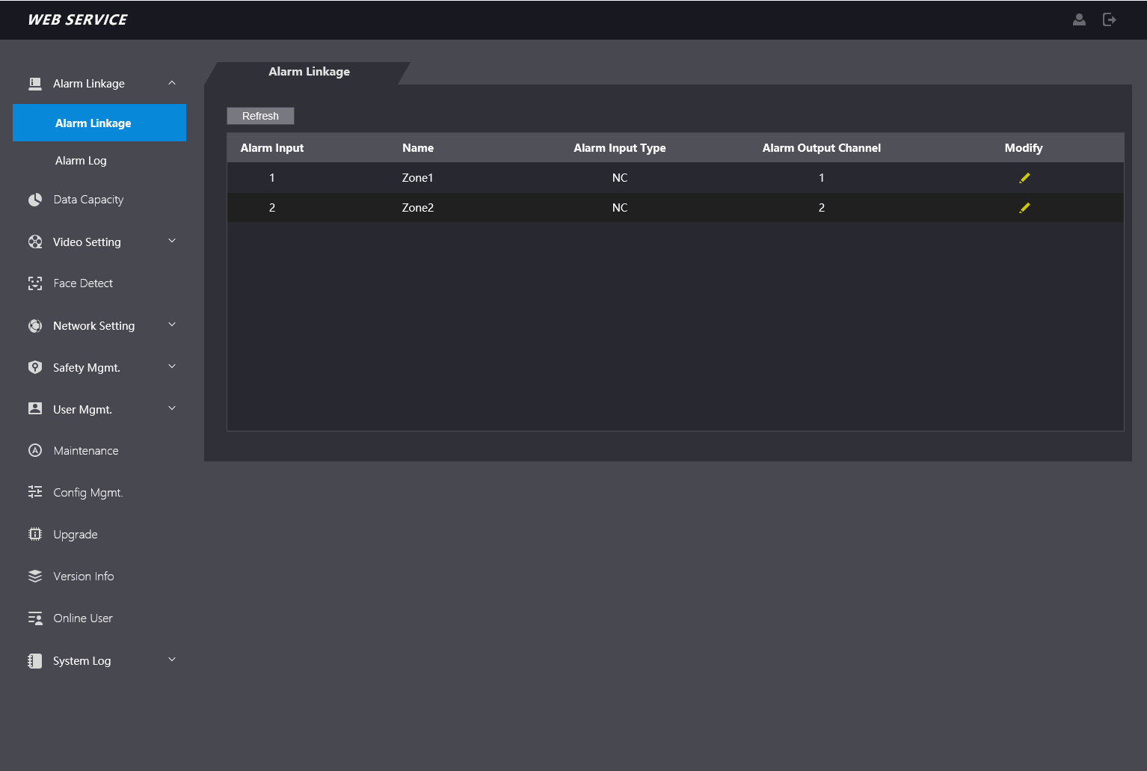
Task: Expand the System Log chevron
Action: pyautogui.click(x=172, y=660)
